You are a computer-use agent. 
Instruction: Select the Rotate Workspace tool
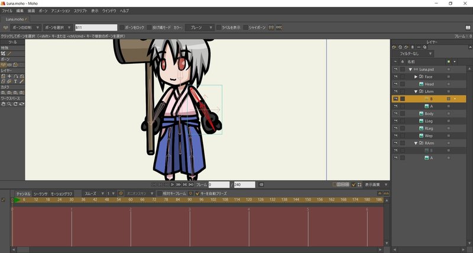point(16,104)
